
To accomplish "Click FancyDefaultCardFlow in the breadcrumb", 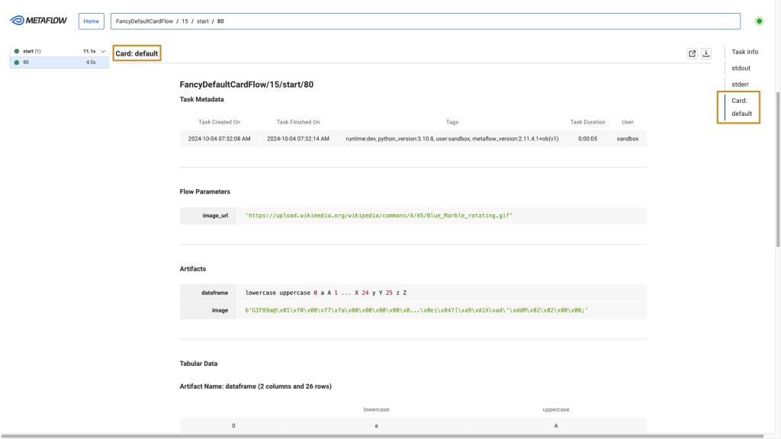I will pyautogui.click(x=146, y=21).
